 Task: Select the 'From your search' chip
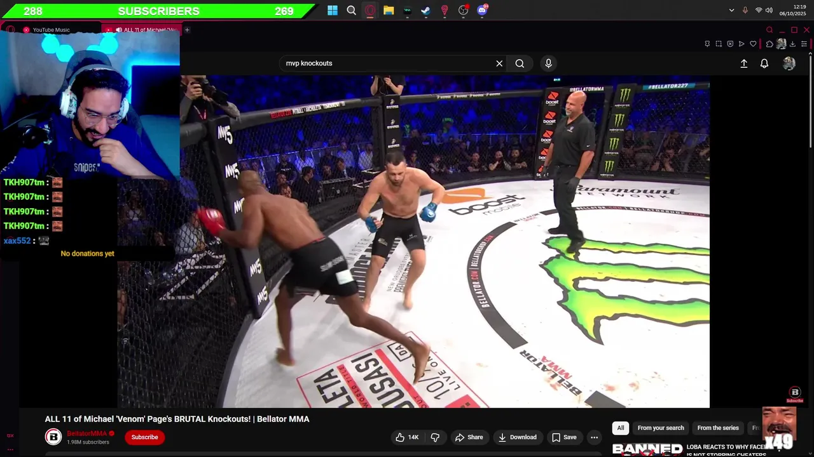661,428
